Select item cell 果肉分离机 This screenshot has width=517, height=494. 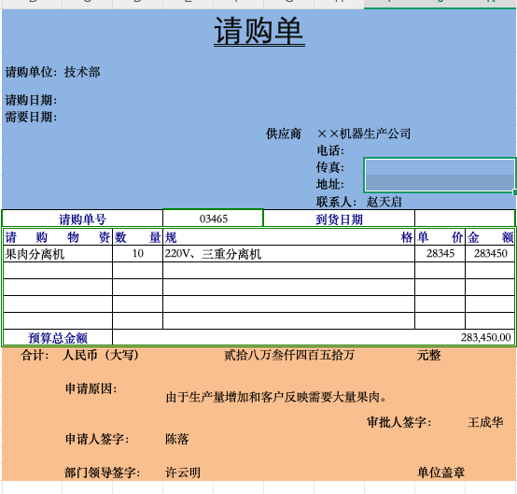pos(58,254)
